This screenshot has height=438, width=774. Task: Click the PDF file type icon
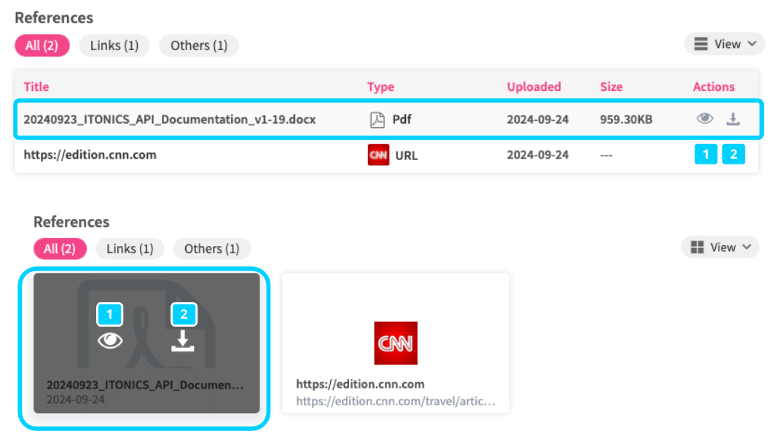coord(377,119)
